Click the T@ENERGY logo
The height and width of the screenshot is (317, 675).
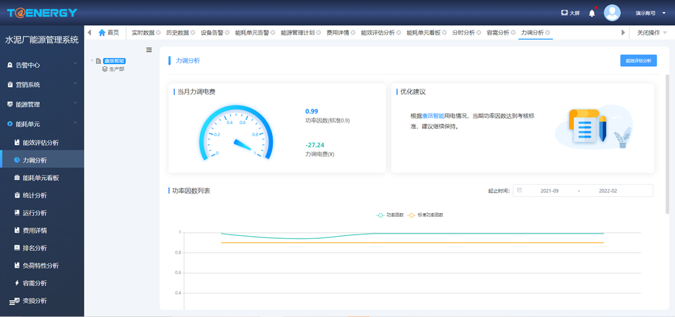coord(42,12)
